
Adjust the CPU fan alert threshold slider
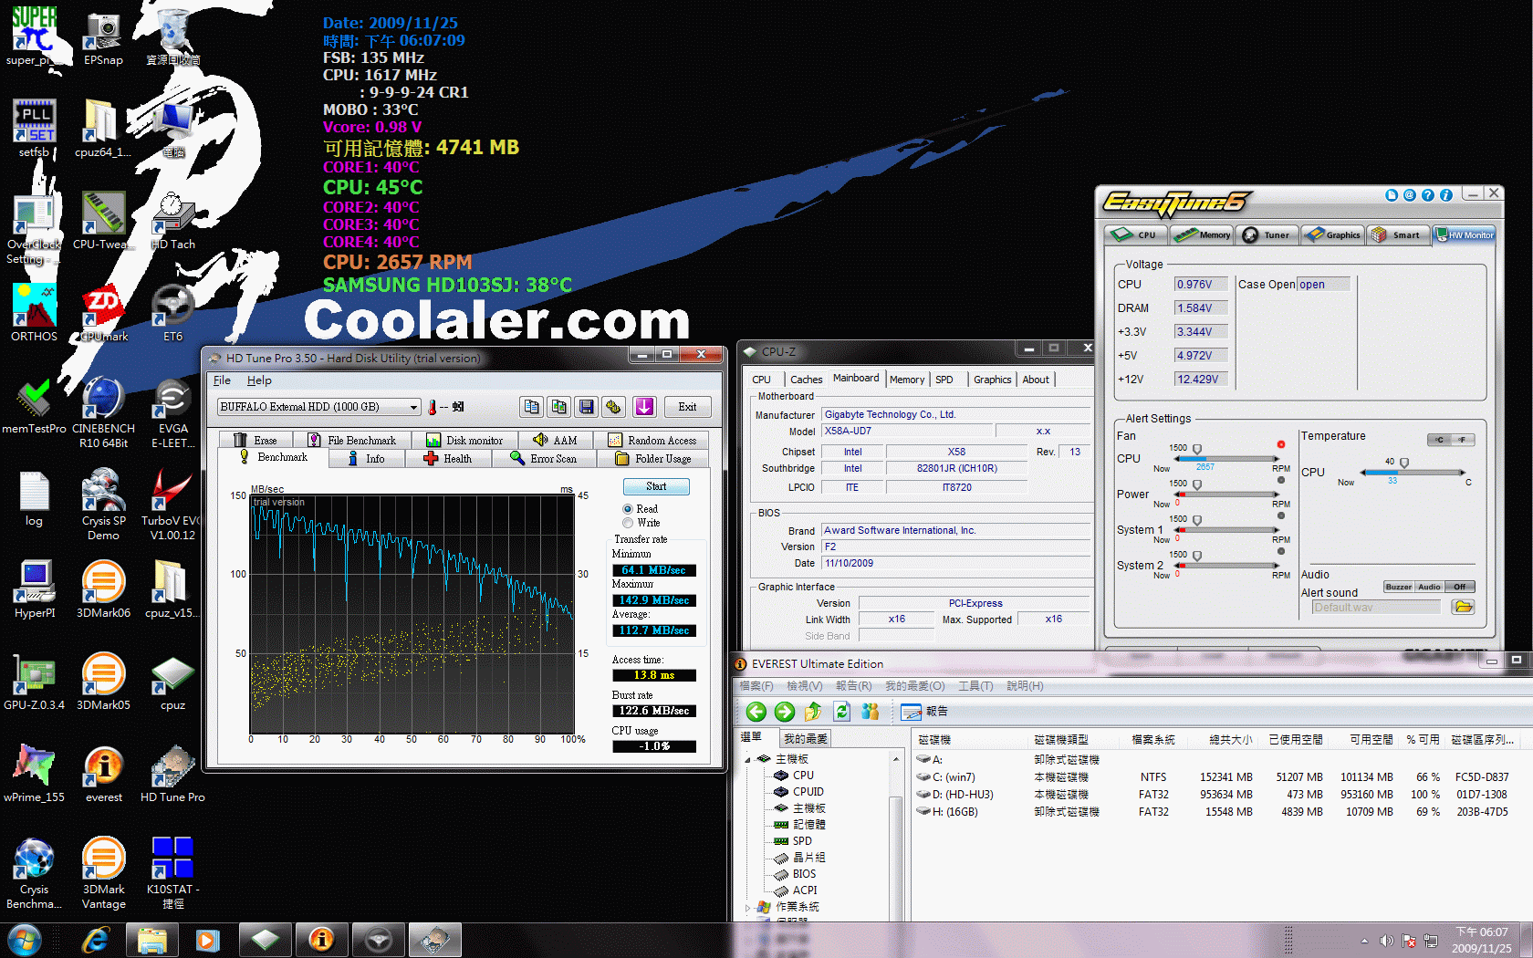1197,450
